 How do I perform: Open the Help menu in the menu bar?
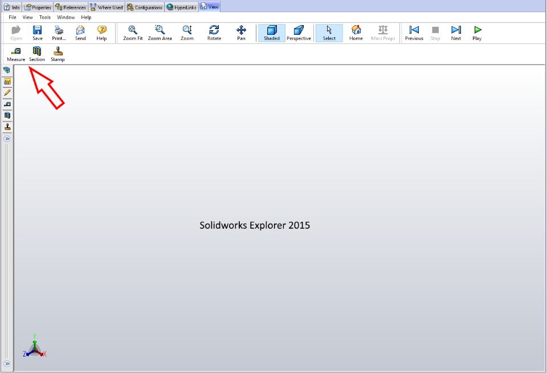click(86, 17)
